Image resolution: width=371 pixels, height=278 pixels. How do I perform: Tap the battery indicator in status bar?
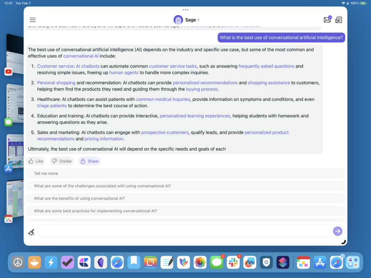(363, 3)
